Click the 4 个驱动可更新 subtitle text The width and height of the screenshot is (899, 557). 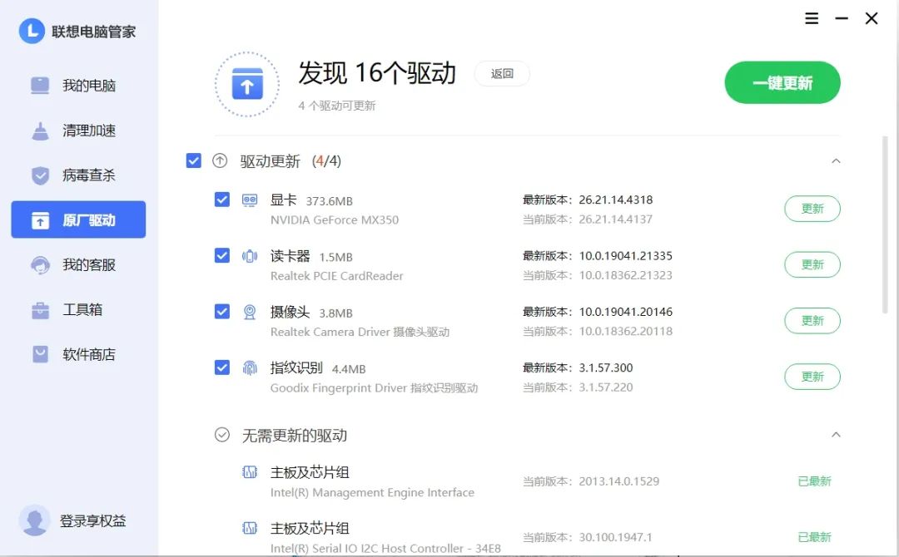(x=337, y=106)
